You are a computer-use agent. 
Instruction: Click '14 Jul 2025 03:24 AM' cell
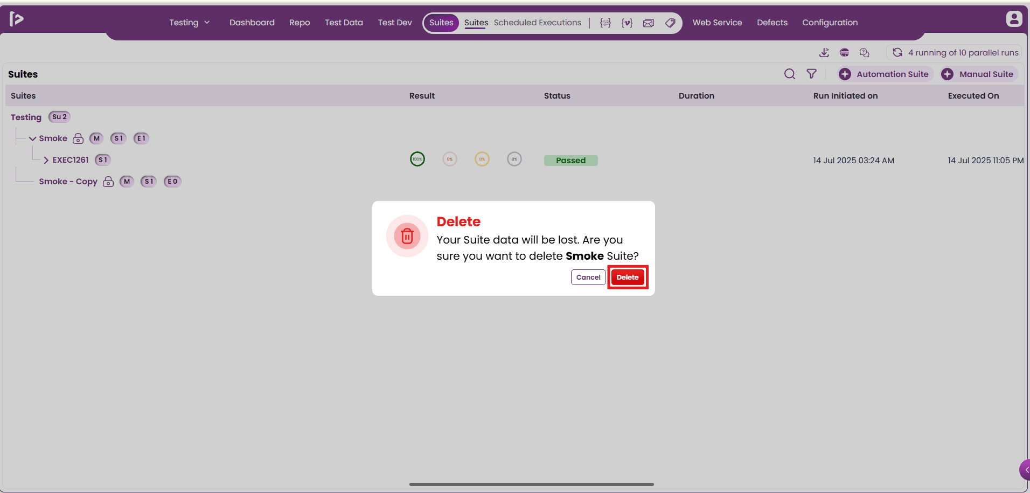(853, 161)
